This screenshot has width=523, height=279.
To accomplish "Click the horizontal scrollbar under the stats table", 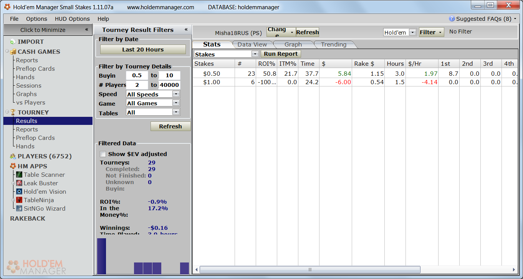I will (x=309, y=270).
